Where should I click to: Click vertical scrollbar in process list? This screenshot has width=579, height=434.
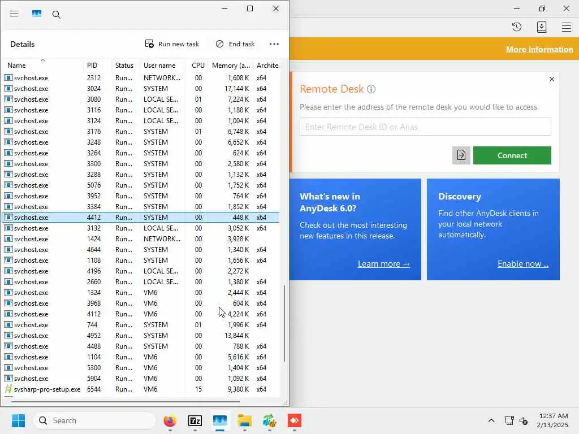(x=284, y=323)
